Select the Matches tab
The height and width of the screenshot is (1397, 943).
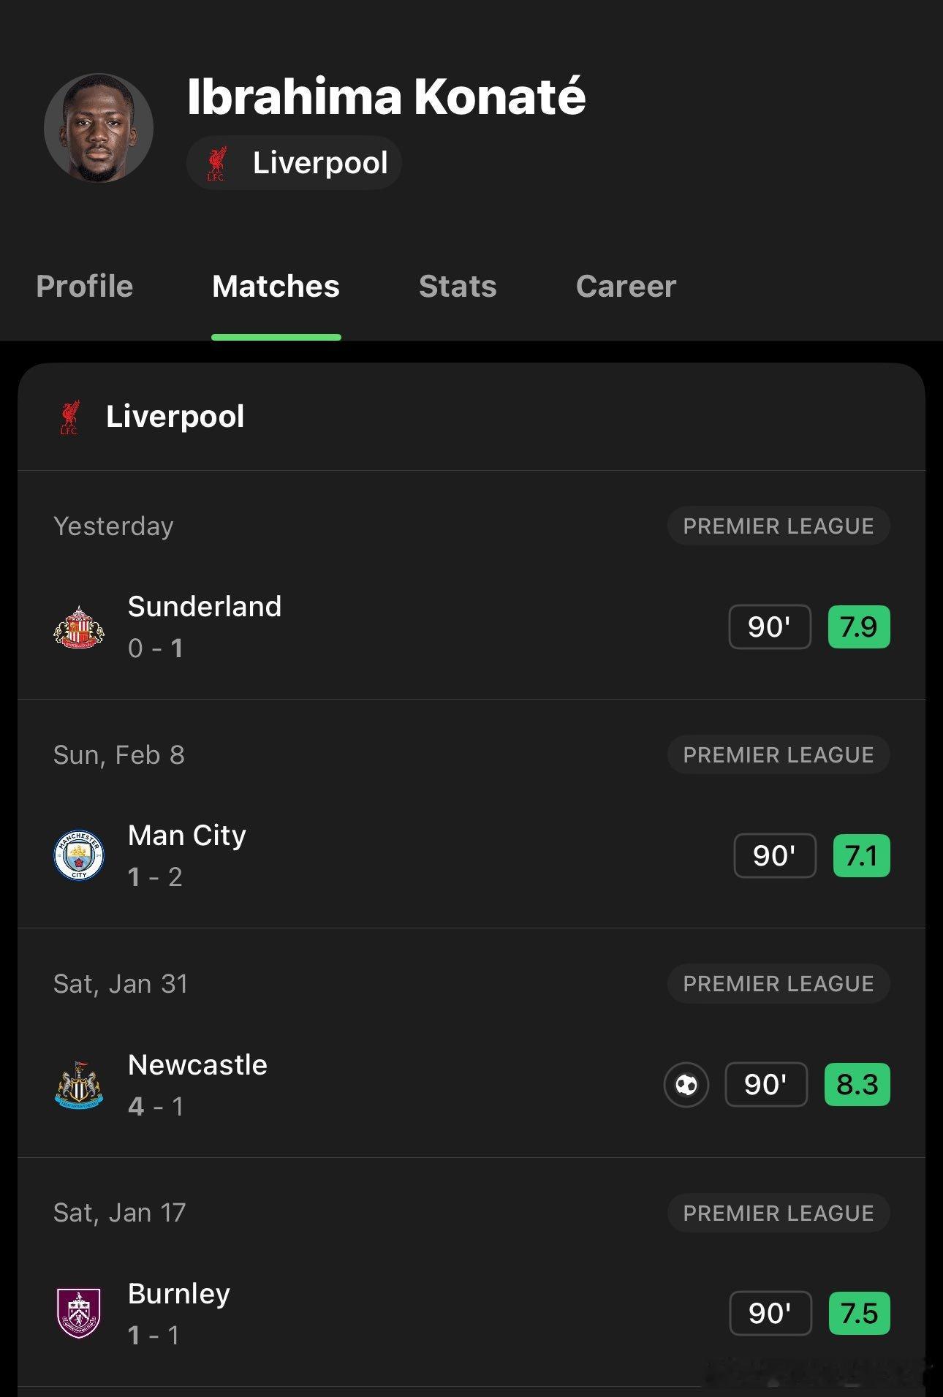[276, 287]
